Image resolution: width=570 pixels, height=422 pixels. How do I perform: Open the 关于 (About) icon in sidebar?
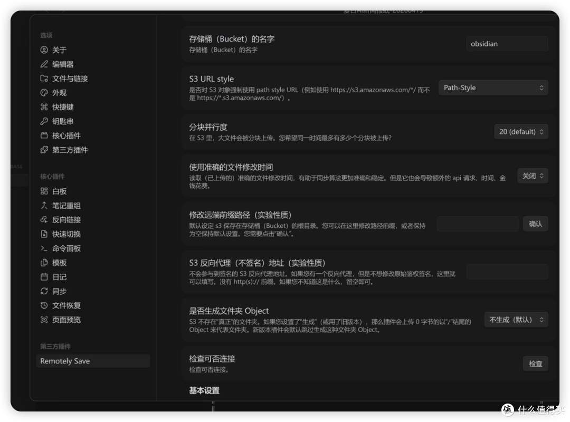coord(44,50)
